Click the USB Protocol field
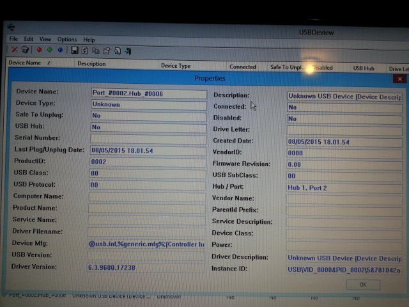The height and width of the screenshot is (307, 409). coord(147,185)
